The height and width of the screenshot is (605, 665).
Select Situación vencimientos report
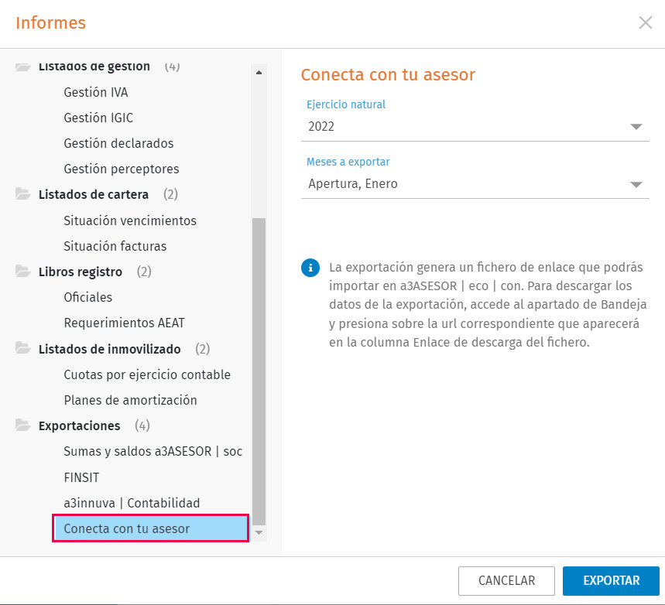point(130,220)
